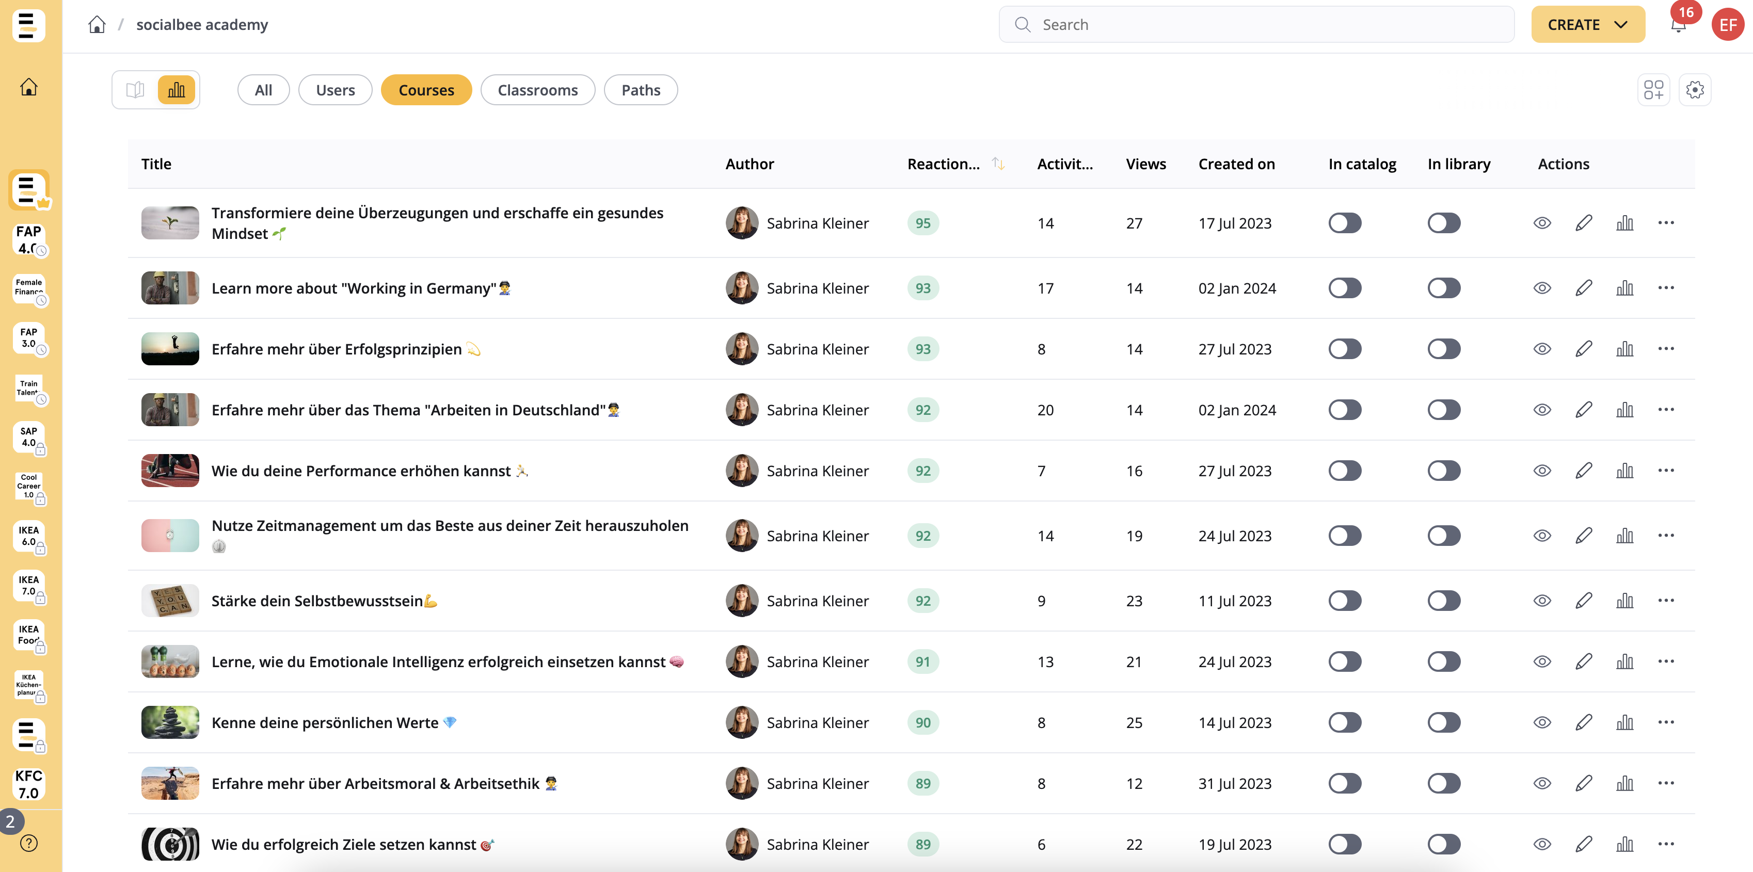Open more actions for Erfolgsprinzipien course
Screen dimensions: 1753x872
(1666, 349)
